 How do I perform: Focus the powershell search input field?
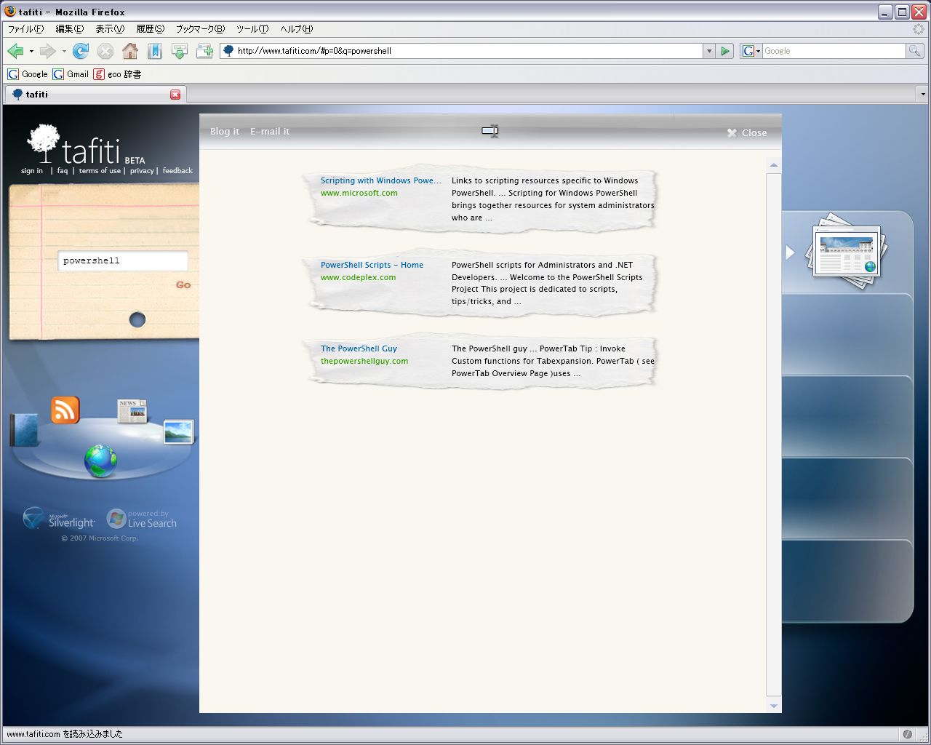122,260
